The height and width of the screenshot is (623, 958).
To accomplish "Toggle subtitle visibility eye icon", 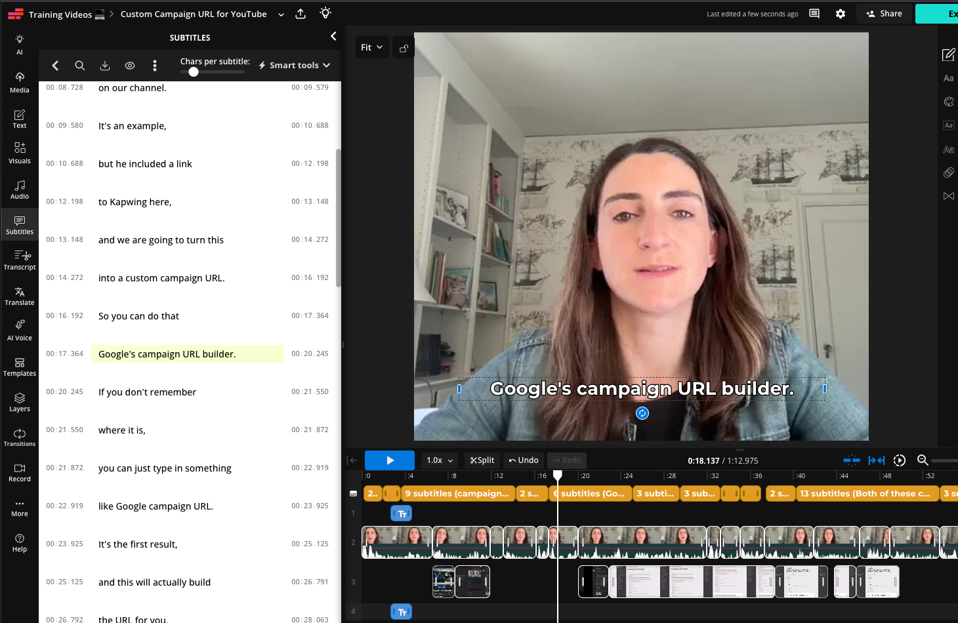I will click(x=130, y=66).
